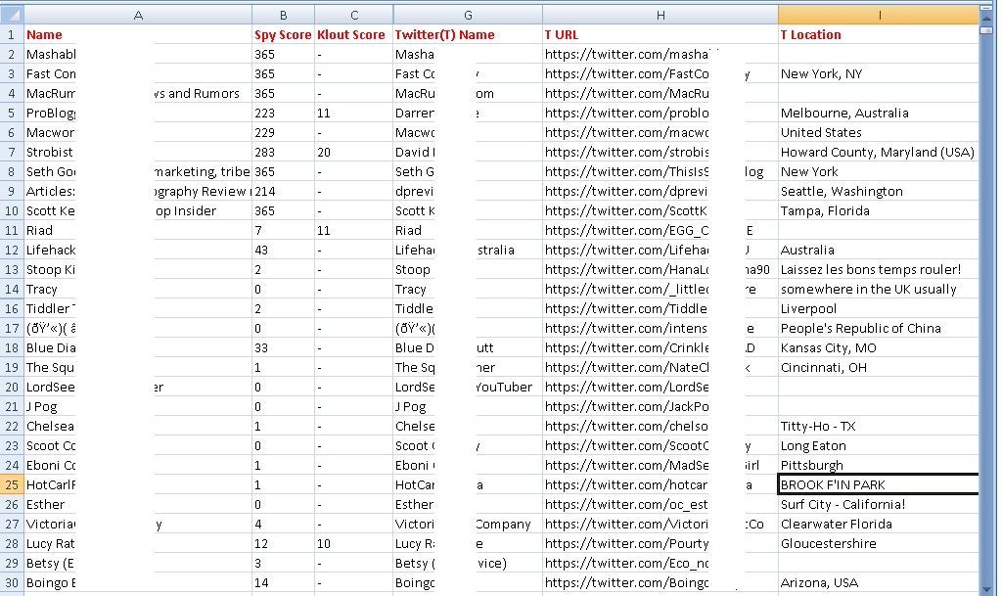Click the Name header cell A1

[x=137, y=34]
